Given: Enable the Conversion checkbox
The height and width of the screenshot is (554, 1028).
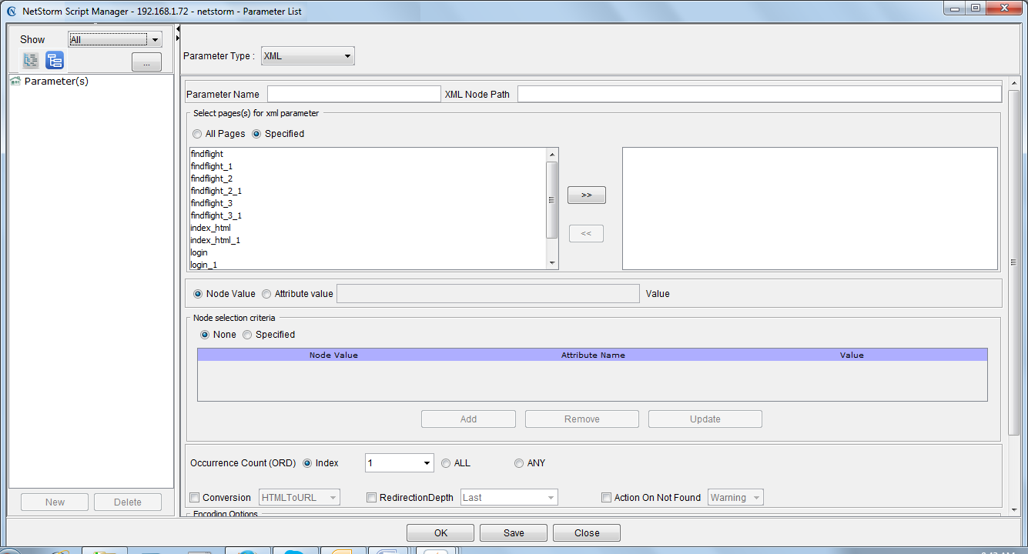Looking at the screenshot, I should (x=195, y=498).
